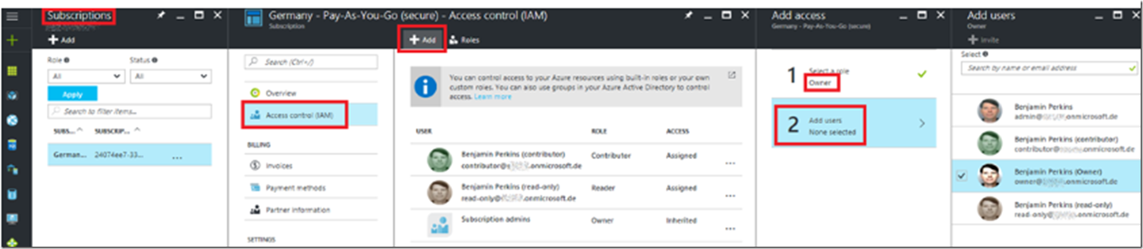This screenshot has height=249, width=1143.
Task: Follow the Learn more link
Action: point(492,97)
